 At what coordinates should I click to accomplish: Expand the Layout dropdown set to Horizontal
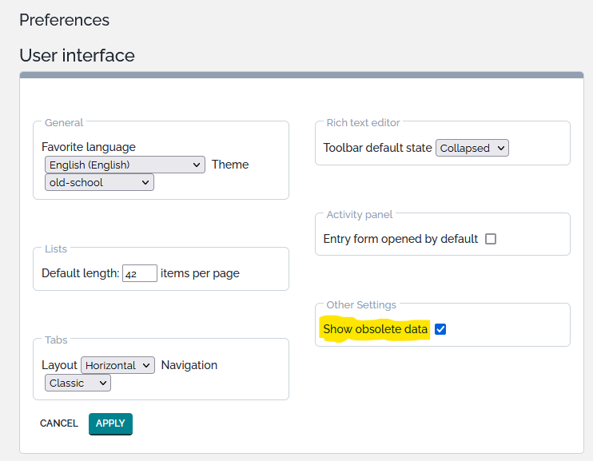(117, 365)
